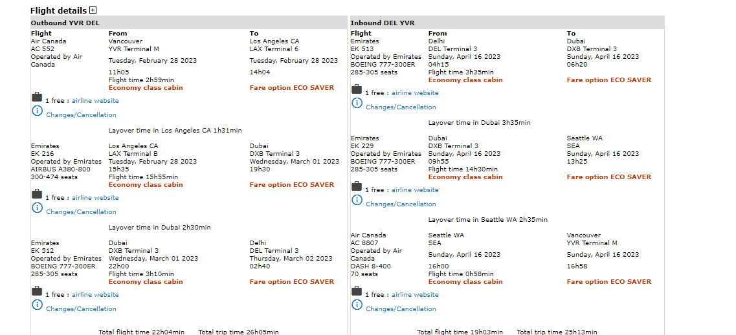Viewport: 736px width, 335px height.
Task: Open airline website link for EK 216
Action: pos(95,198)
